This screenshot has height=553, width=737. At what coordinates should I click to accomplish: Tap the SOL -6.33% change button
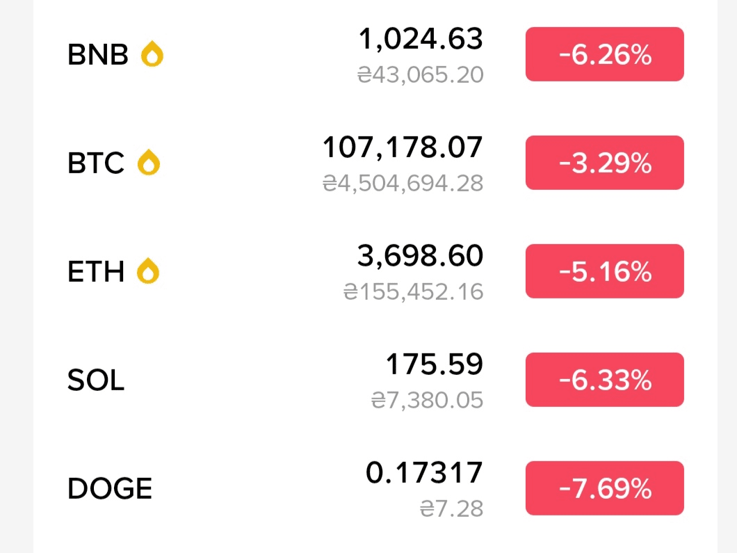coord(604,380)
